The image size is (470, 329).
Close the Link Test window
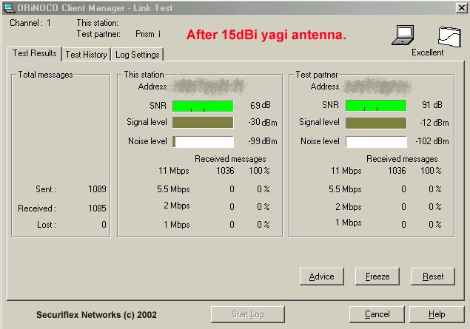click(462, 8)
